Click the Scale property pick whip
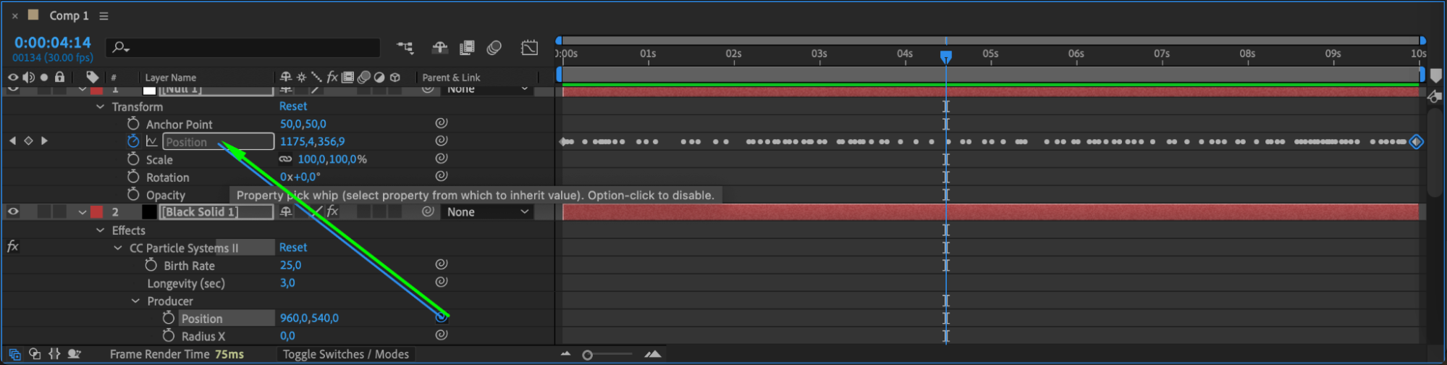Screen dimensions: 1447x365 tap(442, 158)
